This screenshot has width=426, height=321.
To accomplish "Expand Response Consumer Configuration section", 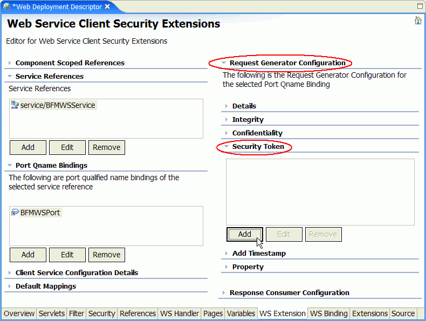I will coord(224,293).
